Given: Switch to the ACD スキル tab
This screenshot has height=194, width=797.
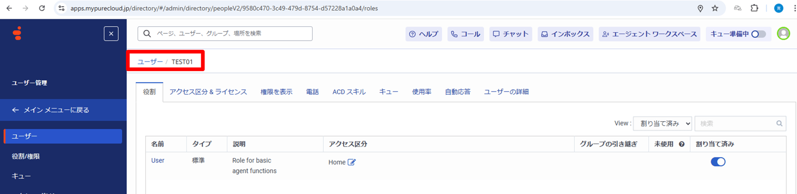Looking at the screenshot, I should click(349, 92).
